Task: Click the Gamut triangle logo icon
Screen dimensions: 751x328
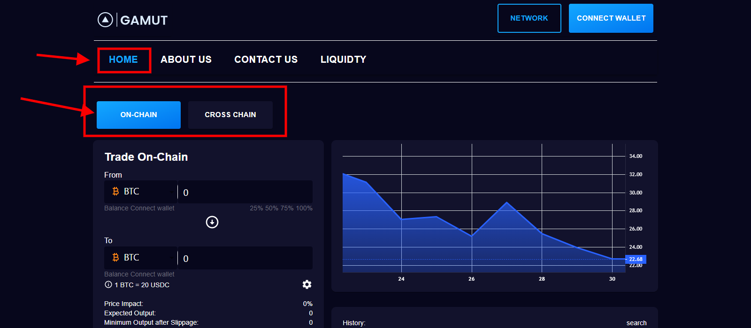Action: coord(105,20)
